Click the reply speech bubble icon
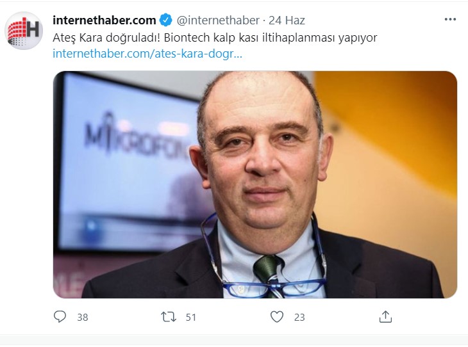468x347 pixels. (60, 317)
